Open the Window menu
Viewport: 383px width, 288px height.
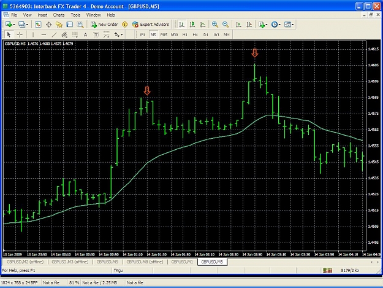click(93, 15)
